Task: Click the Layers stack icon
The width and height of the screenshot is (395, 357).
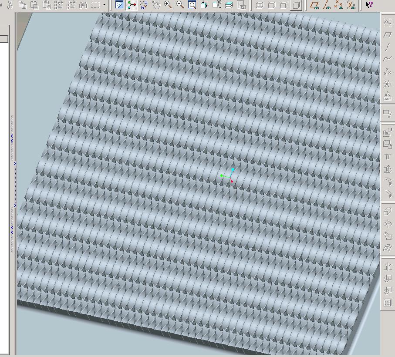Action: [x=229, y=5]
